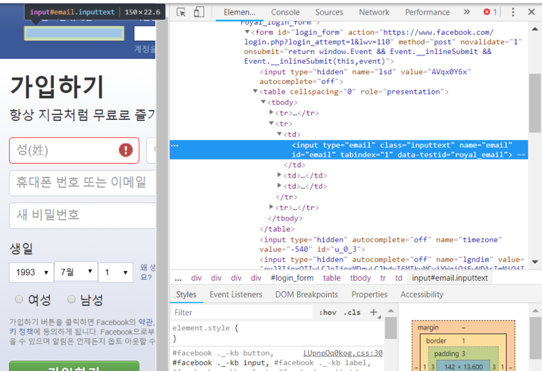Switch to the Console tab
The image size is (542, 371).
coord(285,13)
